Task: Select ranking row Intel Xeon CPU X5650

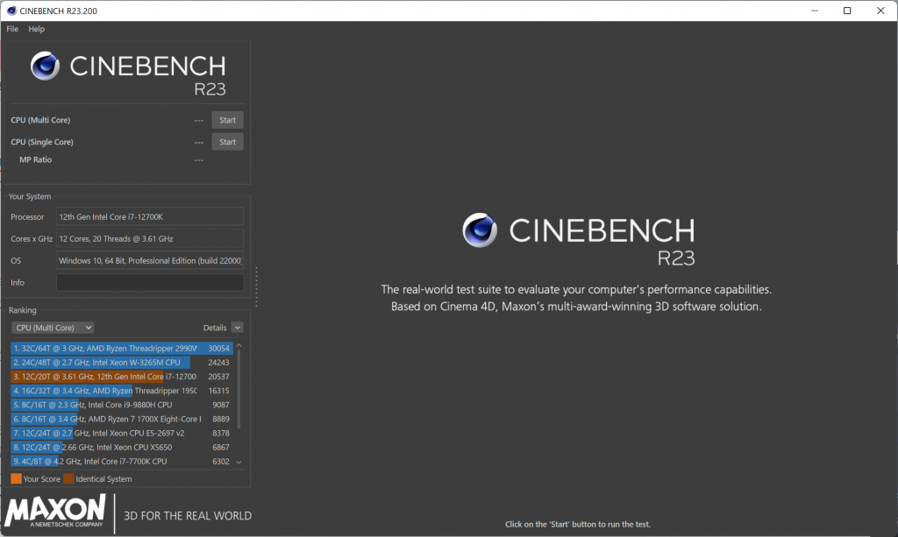Action: 121,448
